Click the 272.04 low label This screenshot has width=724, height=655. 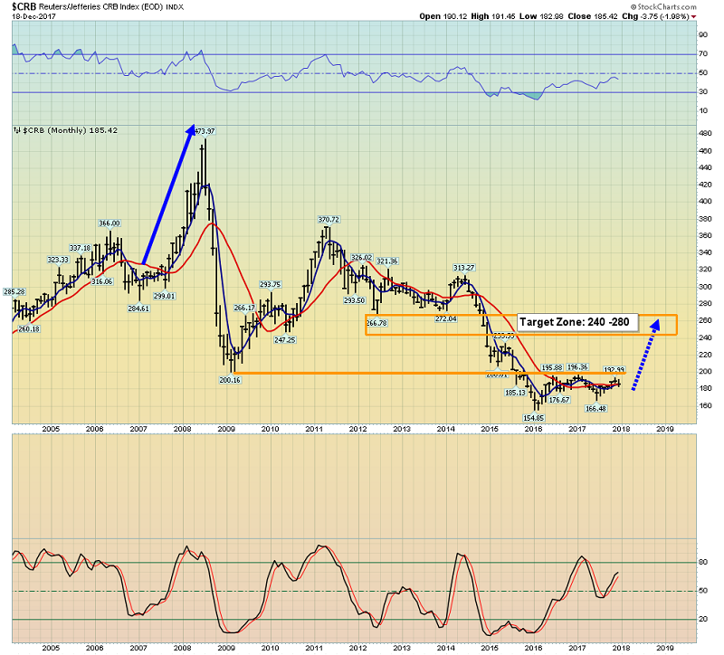pyautogui.click(x=445, y=318)
